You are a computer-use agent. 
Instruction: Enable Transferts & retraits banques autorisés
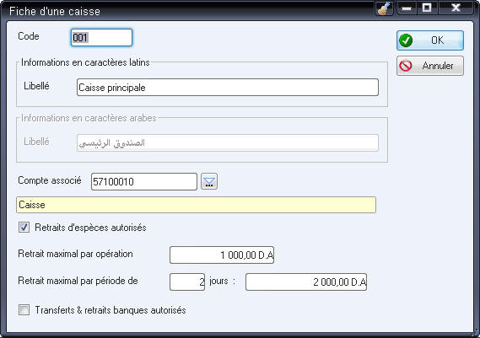click(24, 310)
